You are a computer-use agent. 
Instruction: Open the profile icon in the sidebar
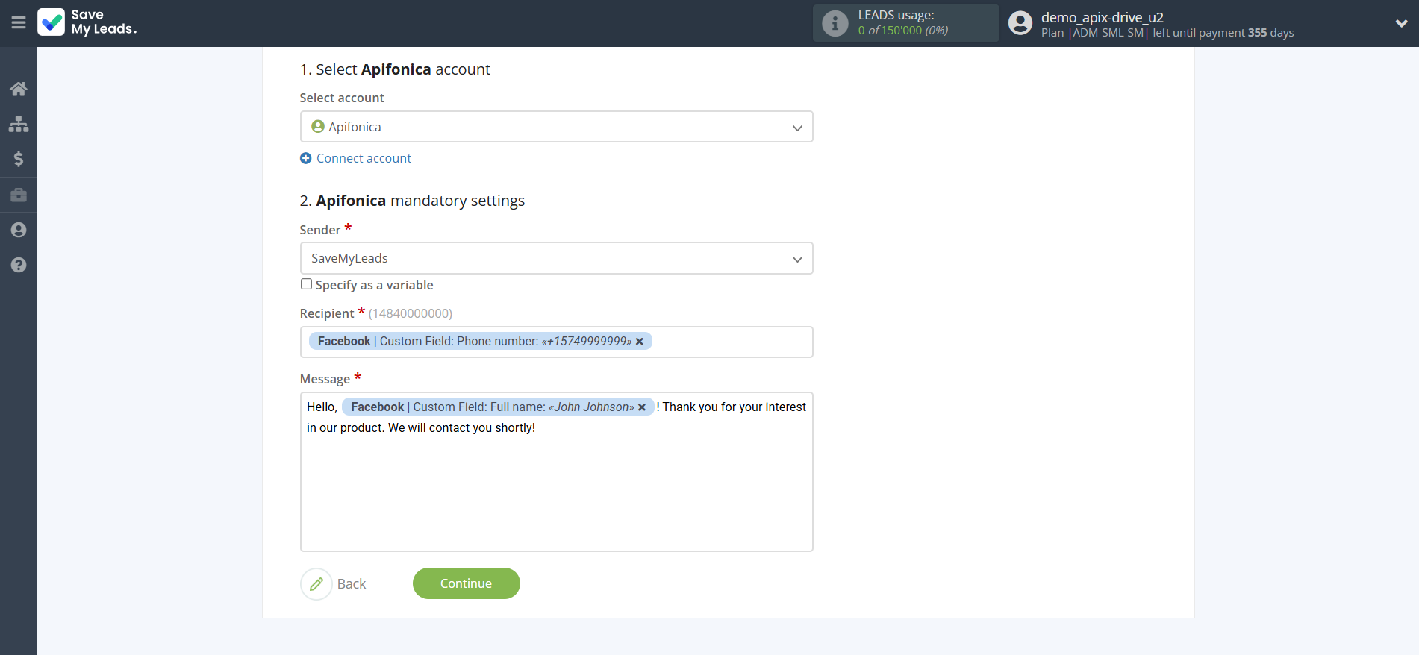(x=19, y=230)
